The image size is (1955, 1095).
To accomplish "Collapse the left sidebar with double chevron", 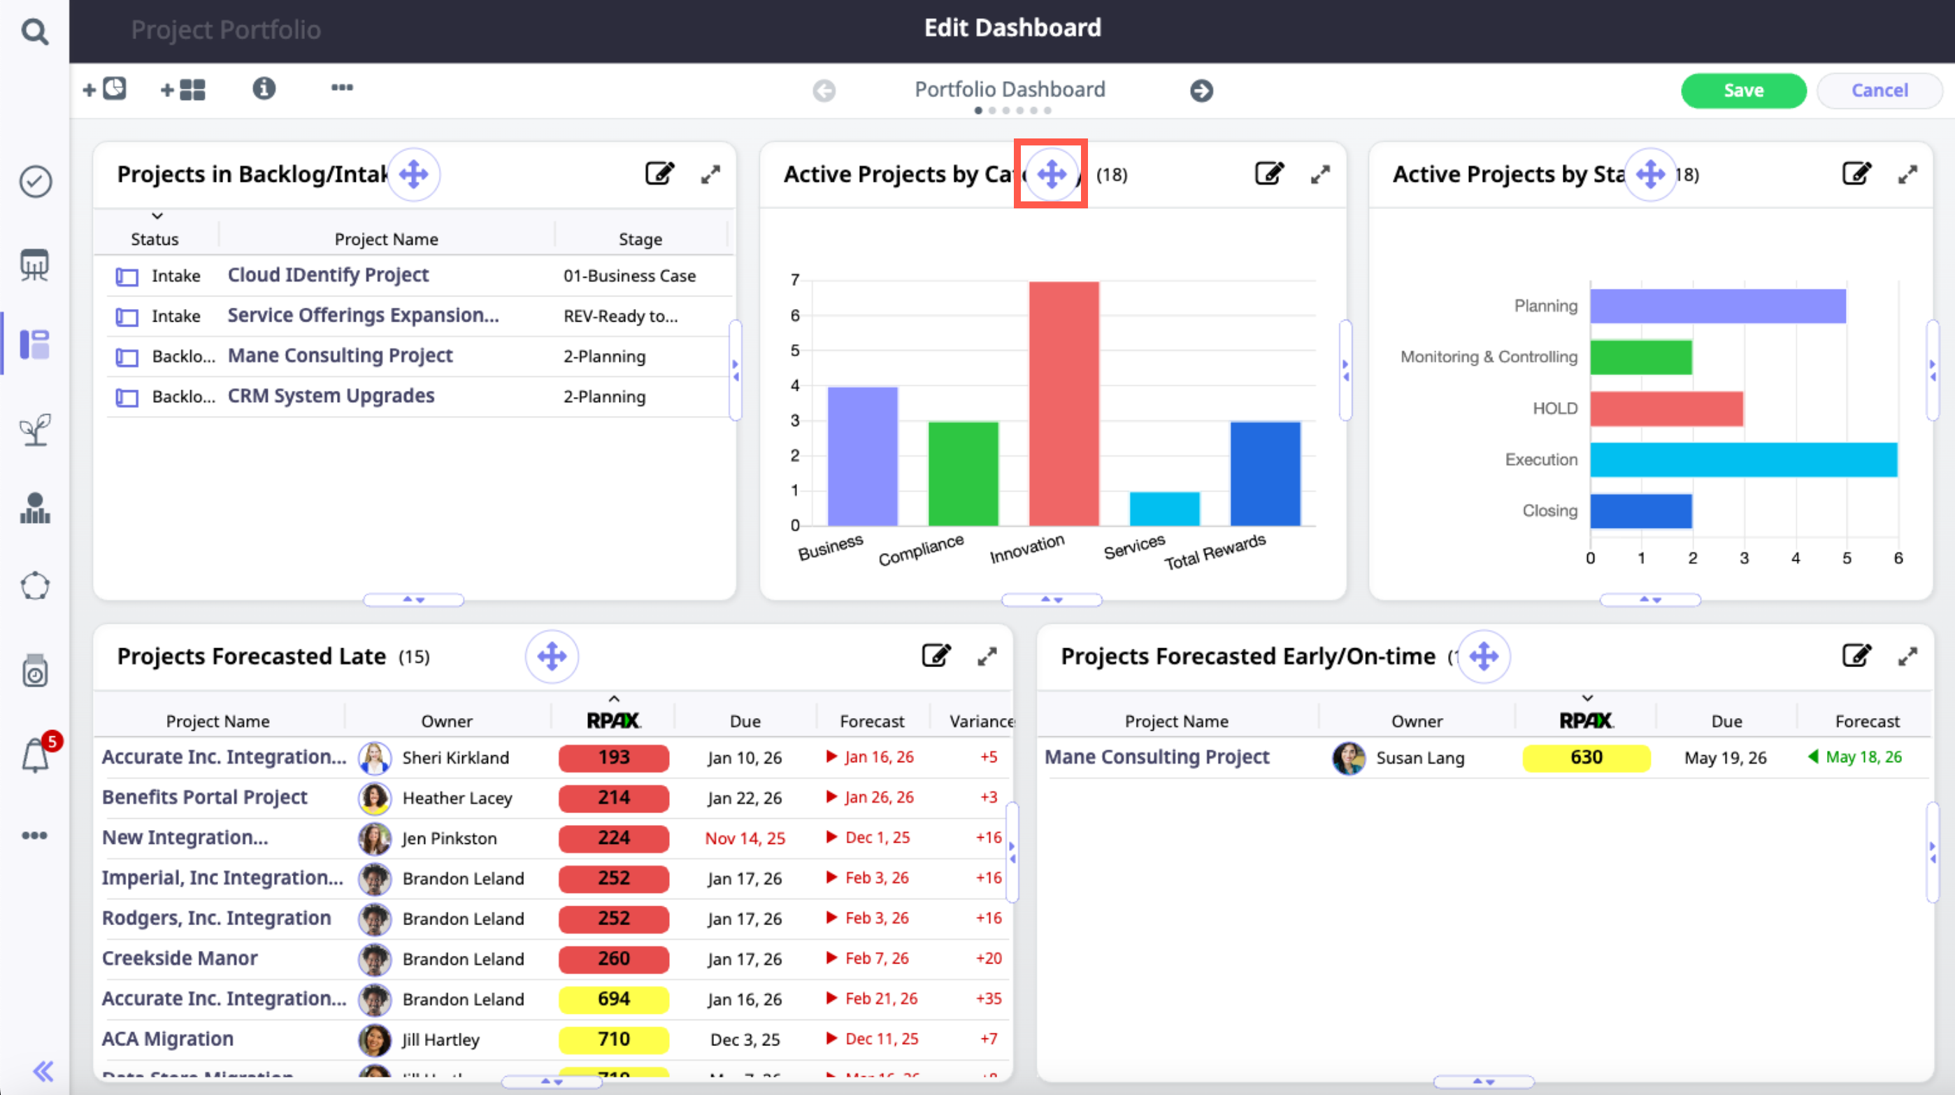I will [x=43, y=1071].
